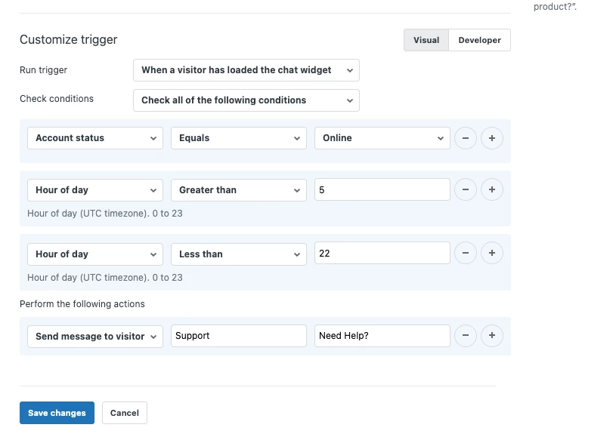
Task: Click the Support sender name field
Action: pos(239,336)
